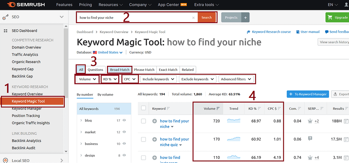Click the Keyword Research course graduation cap icon
The height and width of the screenshot is (163, 349).
(x=249, y=32)
